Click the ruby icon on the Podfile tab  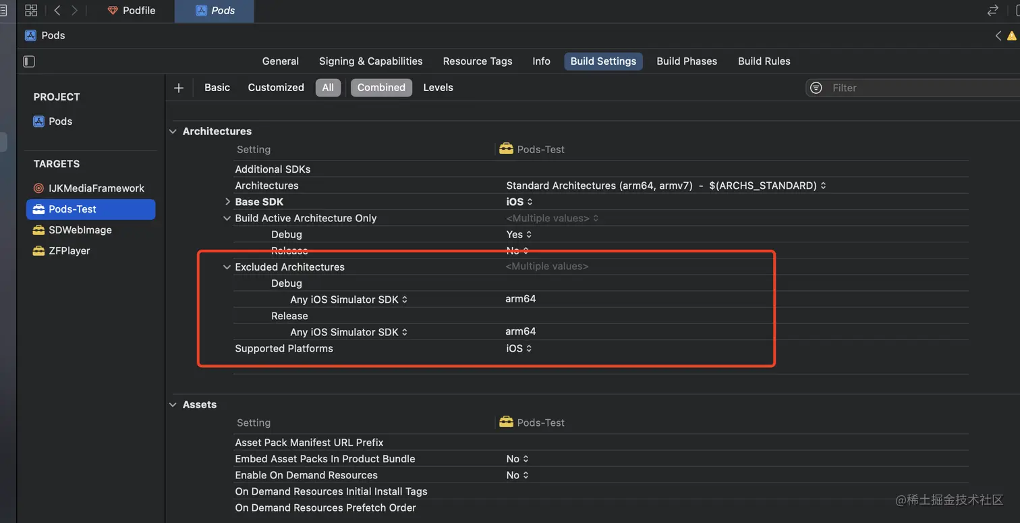[113, 10]
